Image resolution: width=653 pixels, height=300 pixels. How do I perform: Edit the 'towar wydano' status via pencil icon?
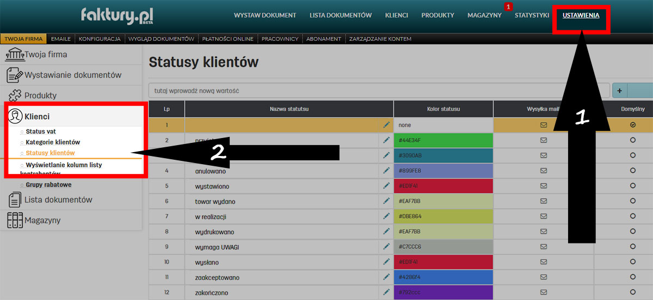click(x=386, y=201)
